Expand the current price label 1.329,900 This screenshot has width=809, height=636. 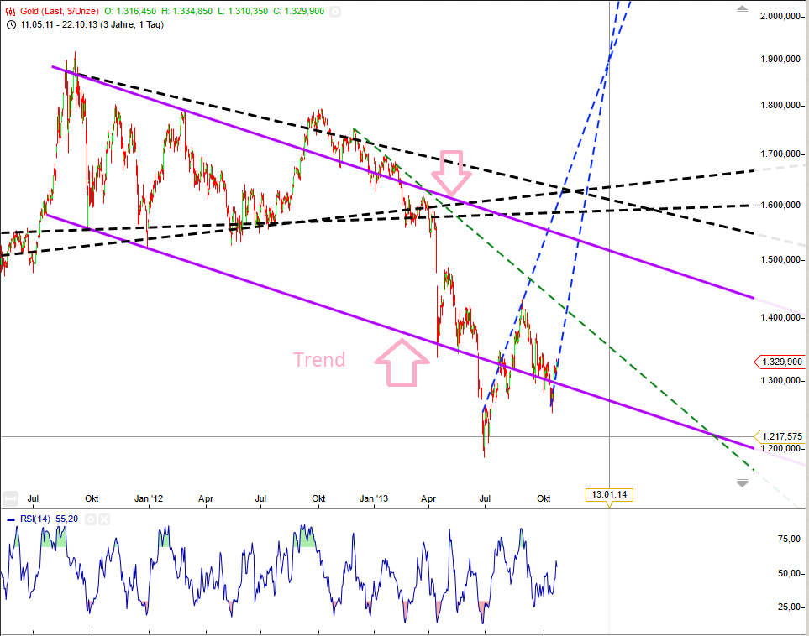coord(781,362)
